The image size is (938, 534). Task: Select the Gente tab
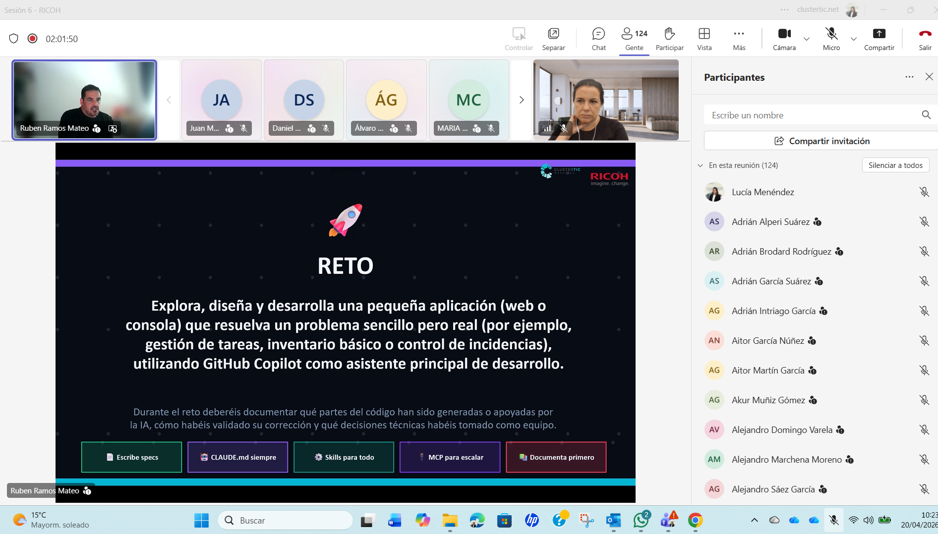(634, 39)
